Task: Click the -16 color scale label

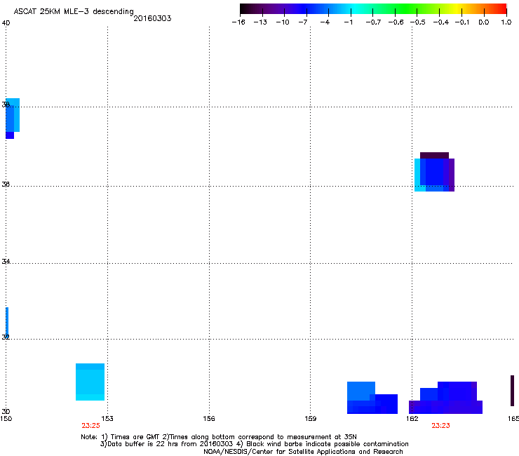Action: coord(238,22)
